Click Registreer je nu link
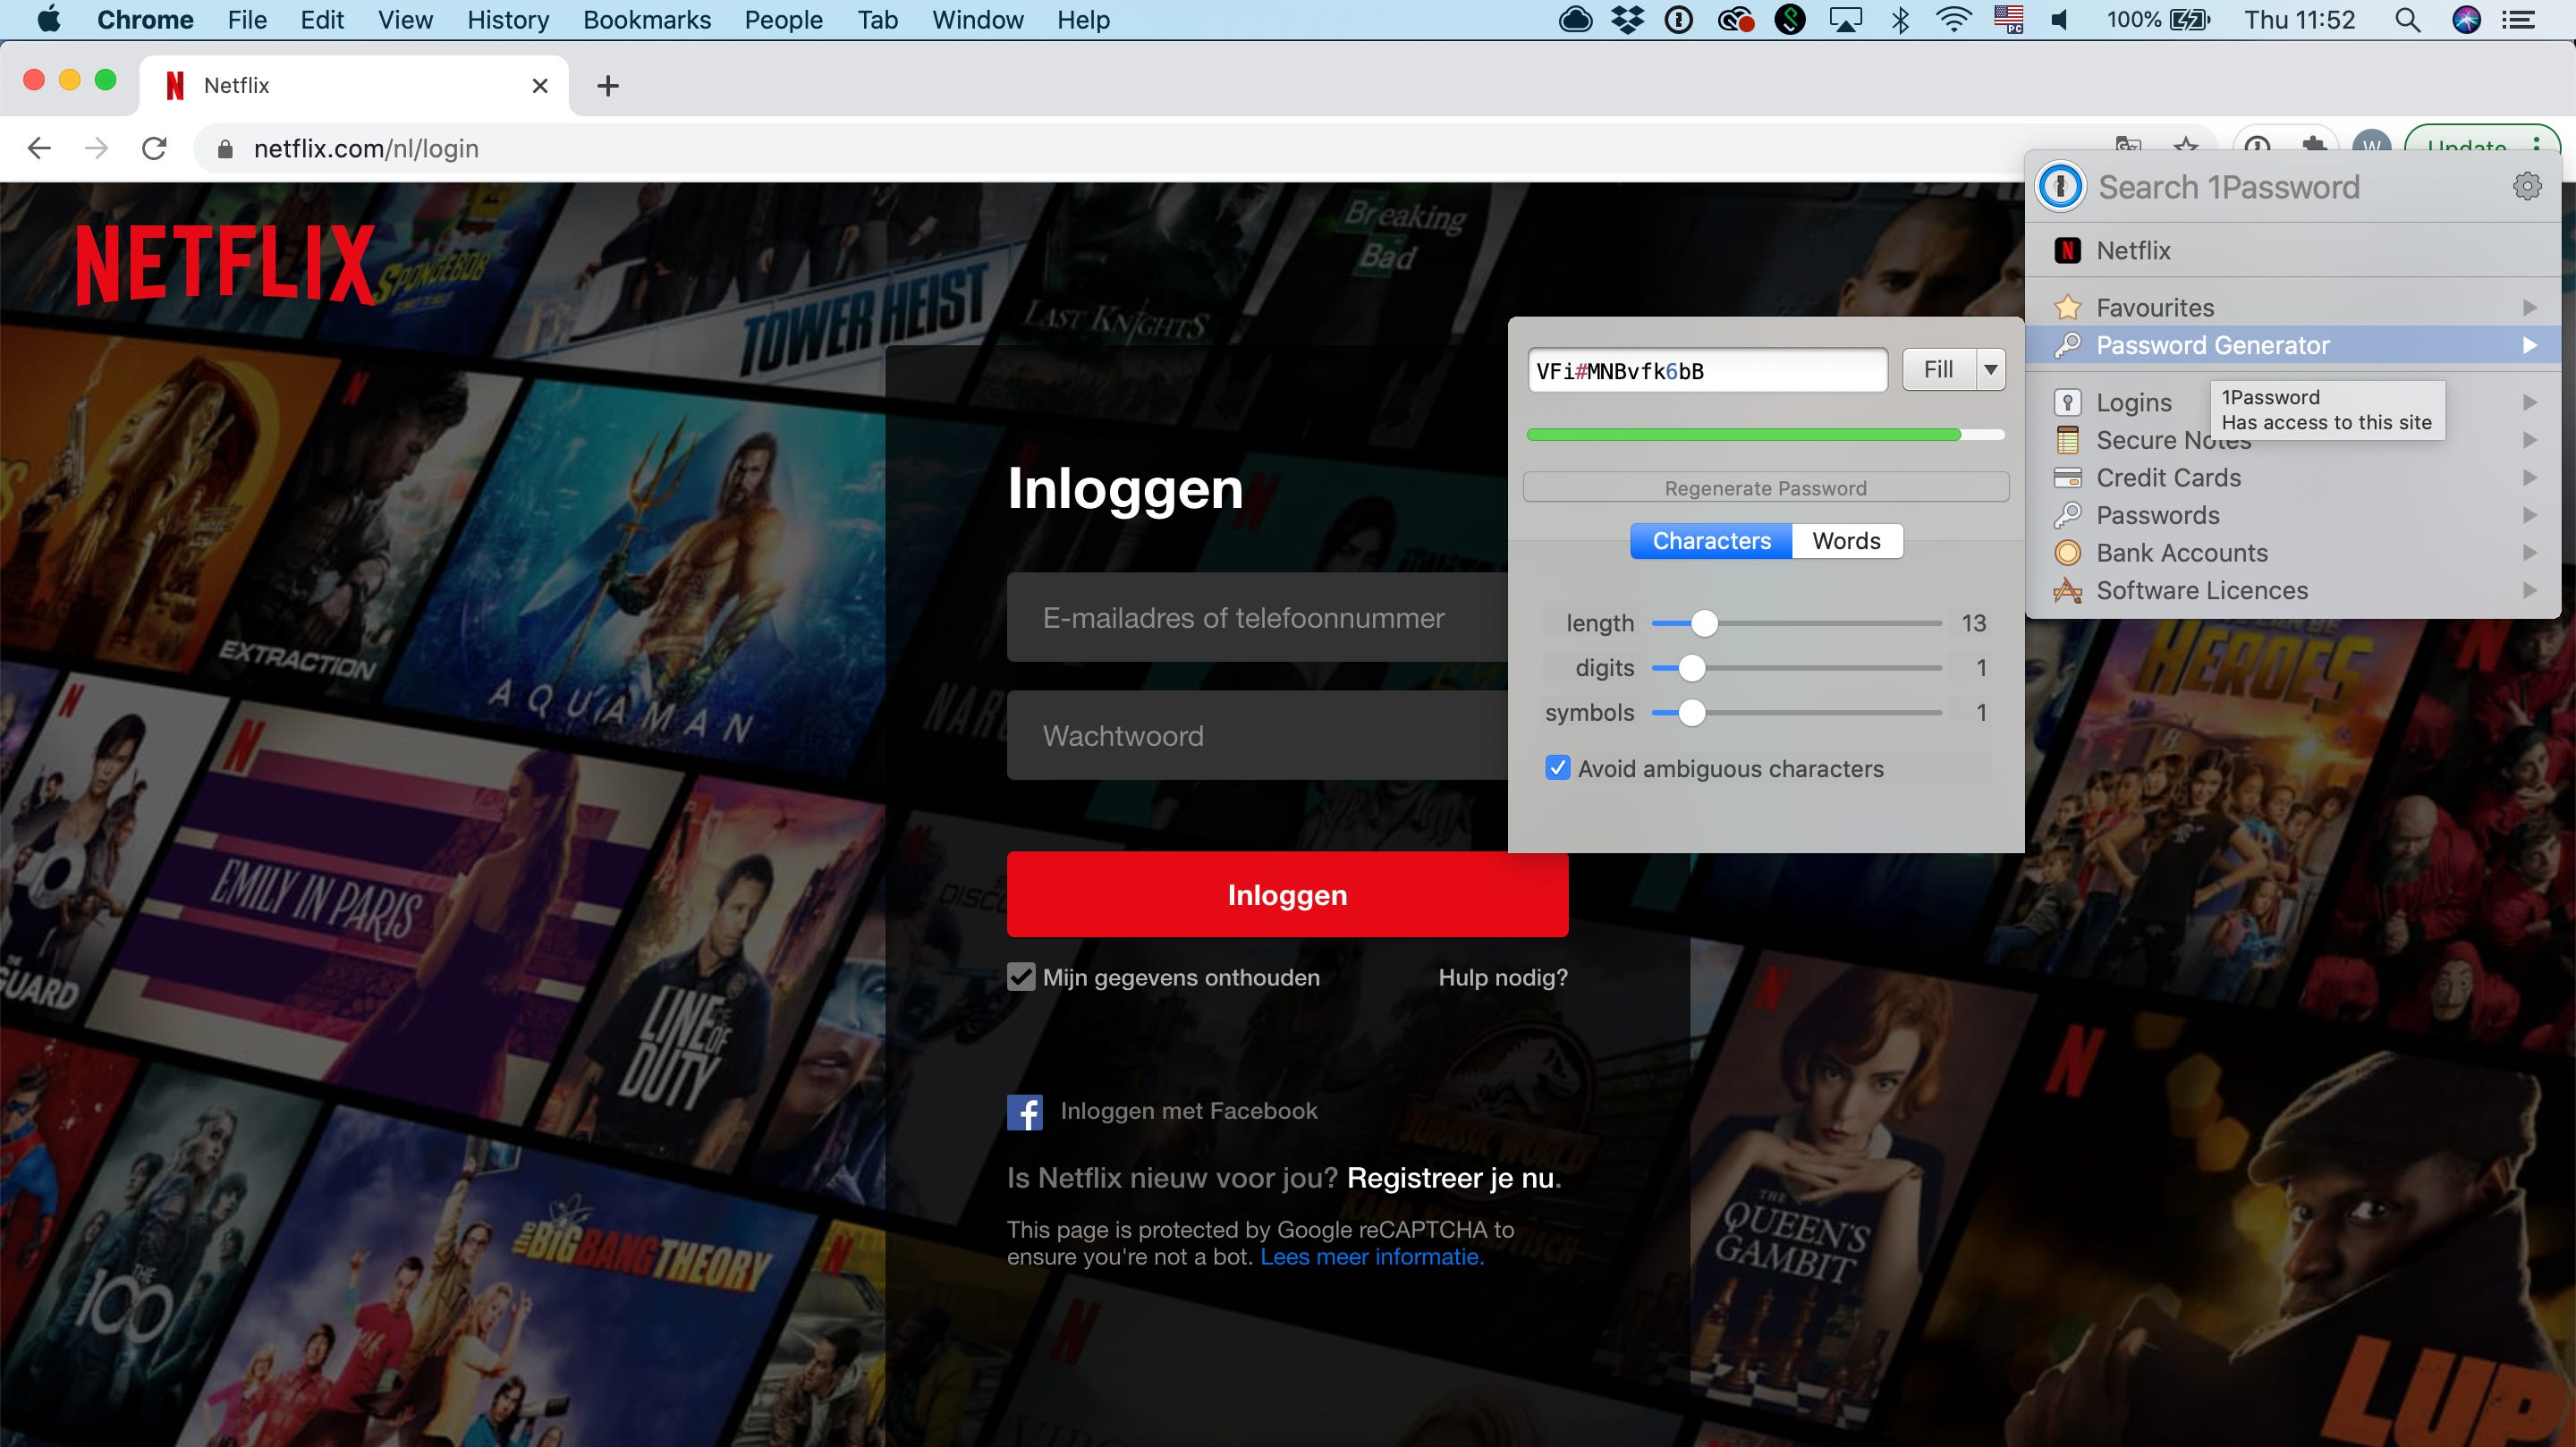This screenshot has height=1447, width=2576. pyautogui.click(x=1450, y=1178)
